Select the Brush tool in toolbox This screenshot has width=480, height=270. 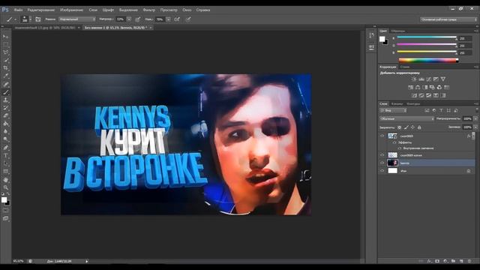click(6, 92)
